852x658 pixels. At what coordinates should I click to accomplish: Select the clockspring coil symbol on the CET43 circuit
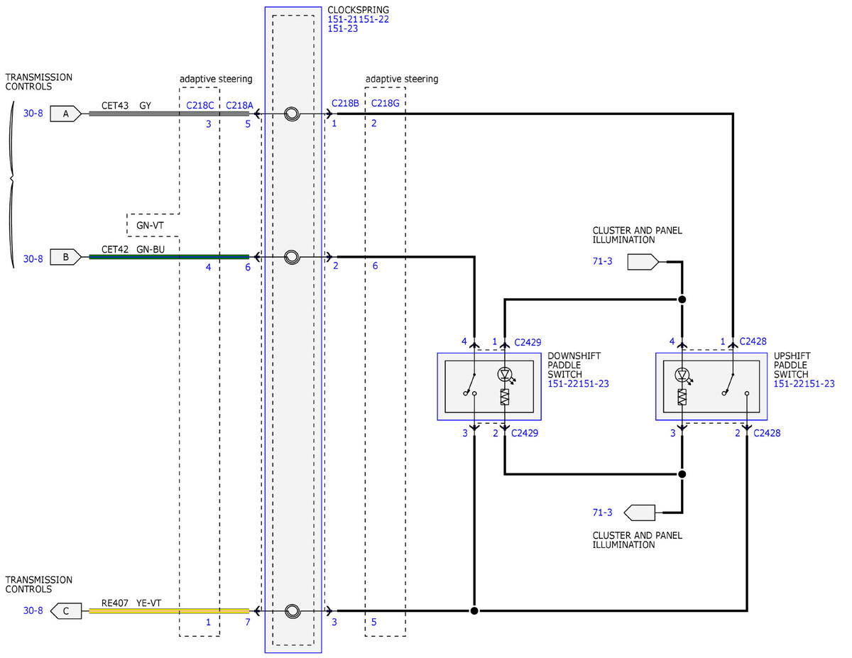tap(291, 114)
